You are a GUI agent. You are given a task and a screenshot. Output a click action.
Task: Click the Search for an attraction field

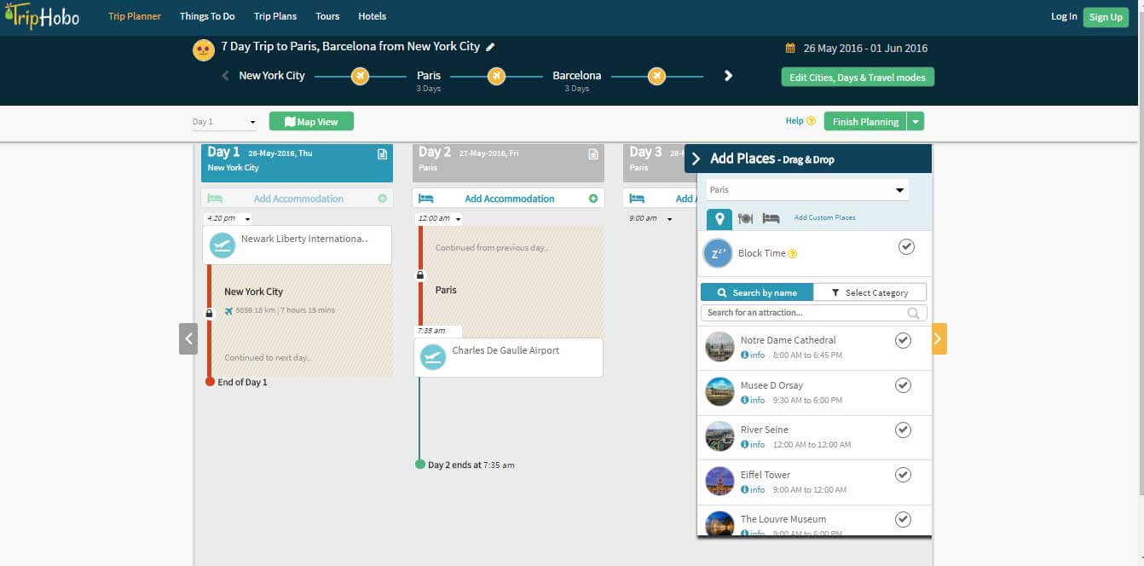(813, 313)
